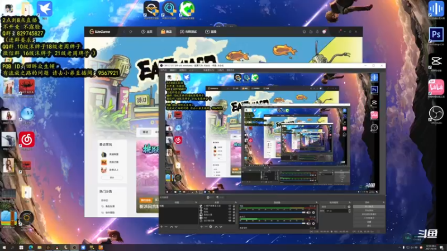
Task: Click the OBS studio mode button
Action: pos(369,218)
